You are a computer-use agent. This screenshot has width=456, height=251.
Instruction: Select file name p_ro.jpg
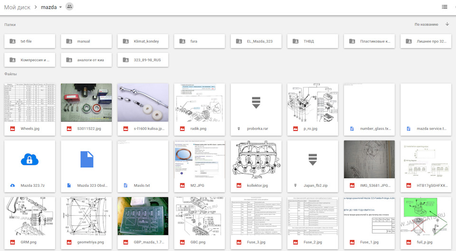click(310, 128)
